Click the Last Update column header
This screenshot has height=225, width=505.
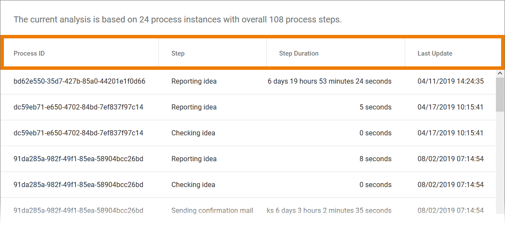click(435, 53)
